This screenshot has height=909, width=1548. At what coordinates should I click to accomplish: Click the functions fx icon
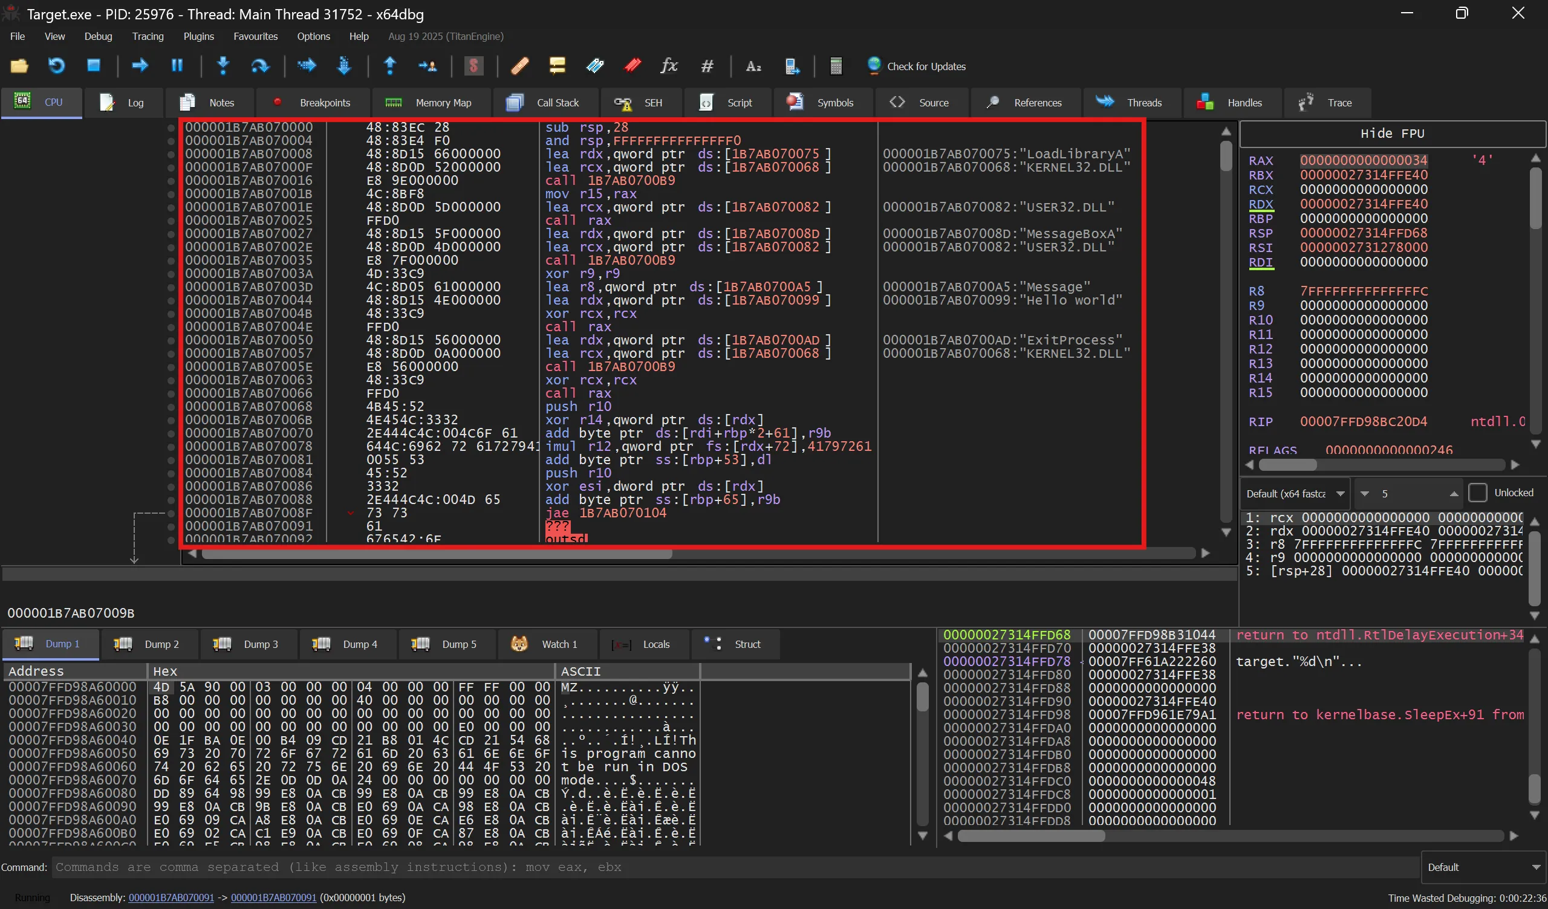point(669,66)
